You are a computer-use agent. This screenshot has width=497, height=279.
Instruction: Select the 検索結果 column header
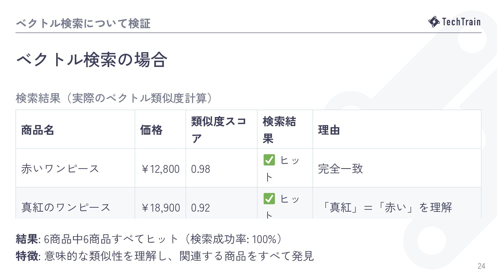(285, 129)
